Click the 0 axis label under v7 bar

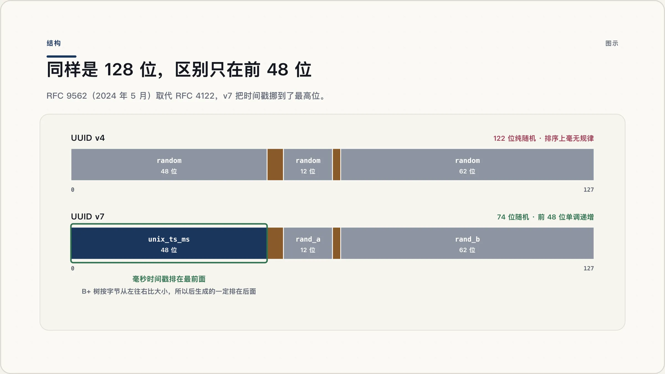(73, 268)
